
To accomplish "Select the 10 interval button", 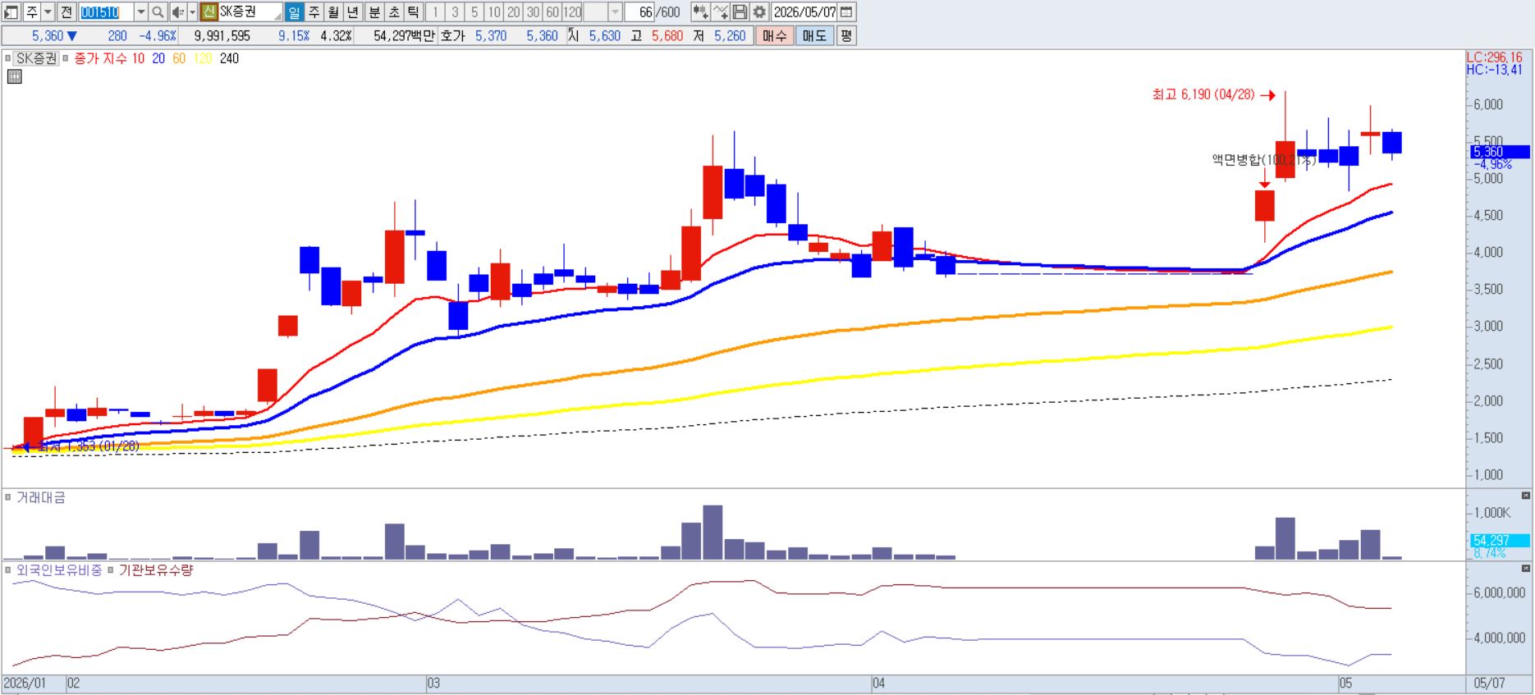I will (x=494, y=12).
